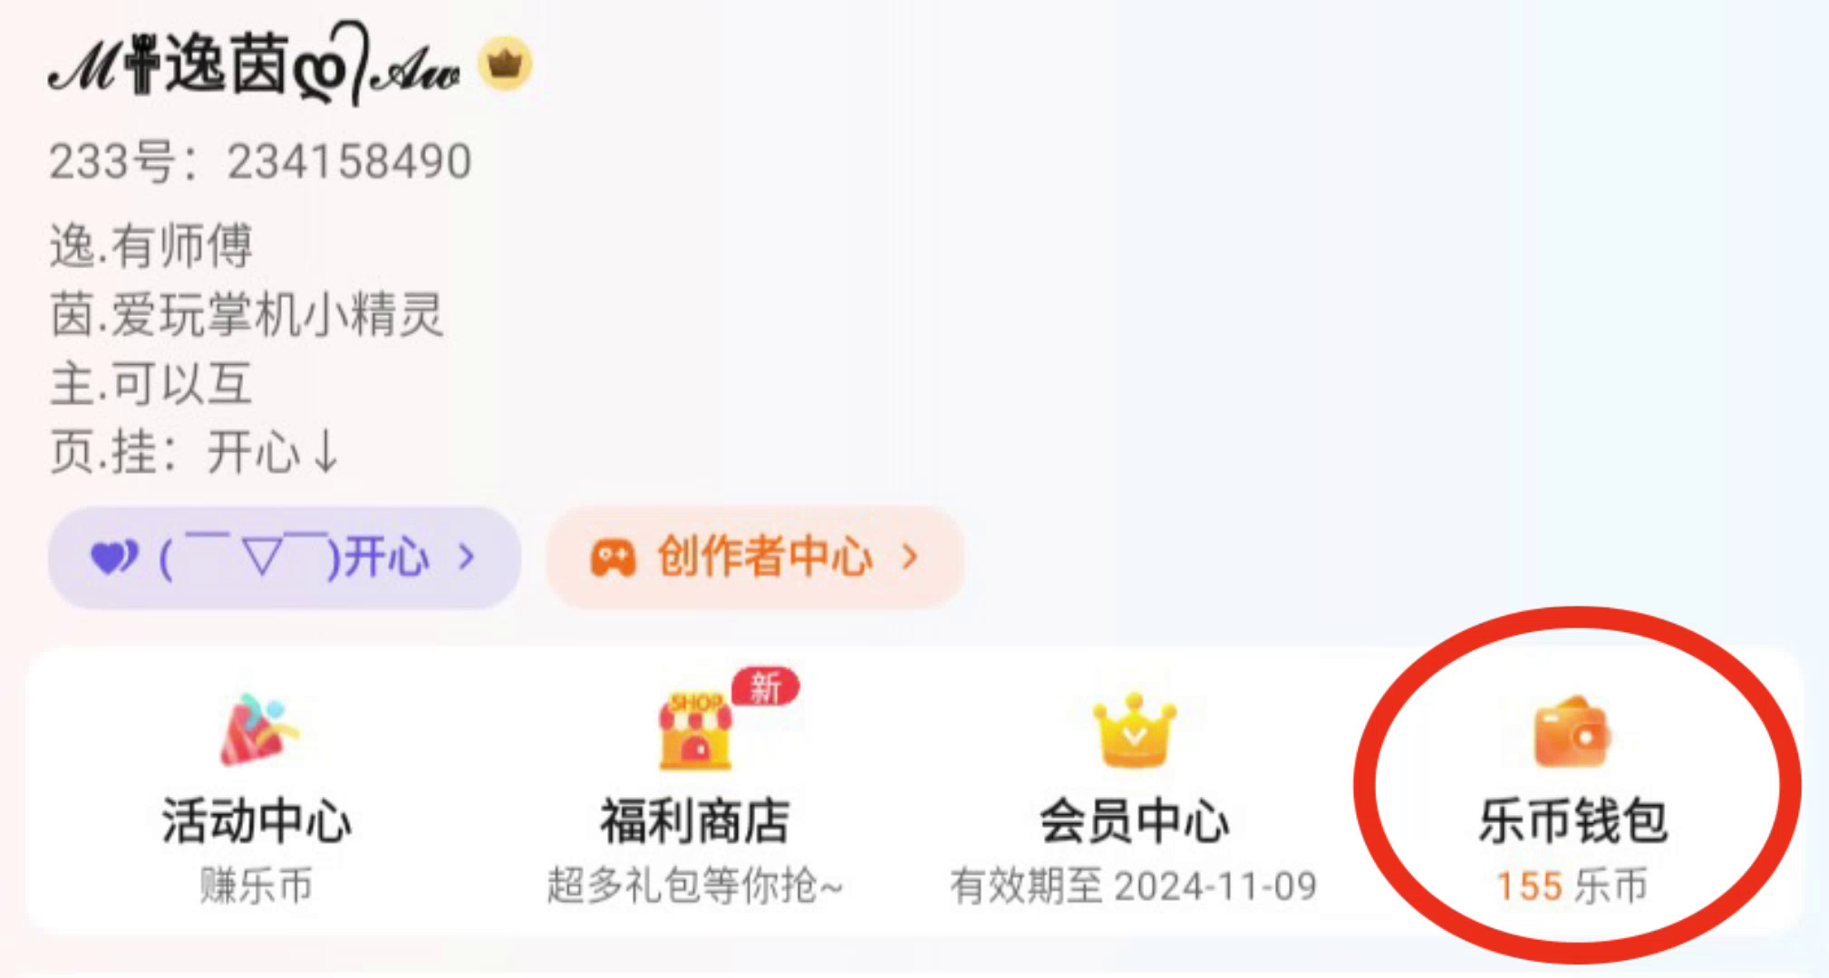The image size is (1829, 978).
Task: Open the 福利商店 shop icon
Action: click(695, 731)
